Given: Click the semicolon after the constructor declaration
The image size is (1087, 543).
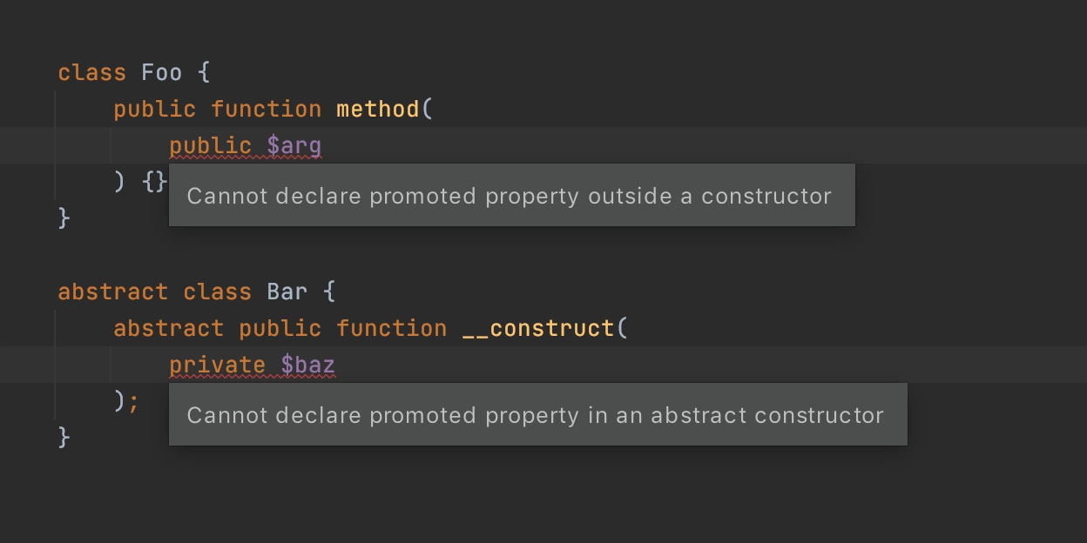Looking at the screenshot, I should pyautogui.click(x=134, y=401).
